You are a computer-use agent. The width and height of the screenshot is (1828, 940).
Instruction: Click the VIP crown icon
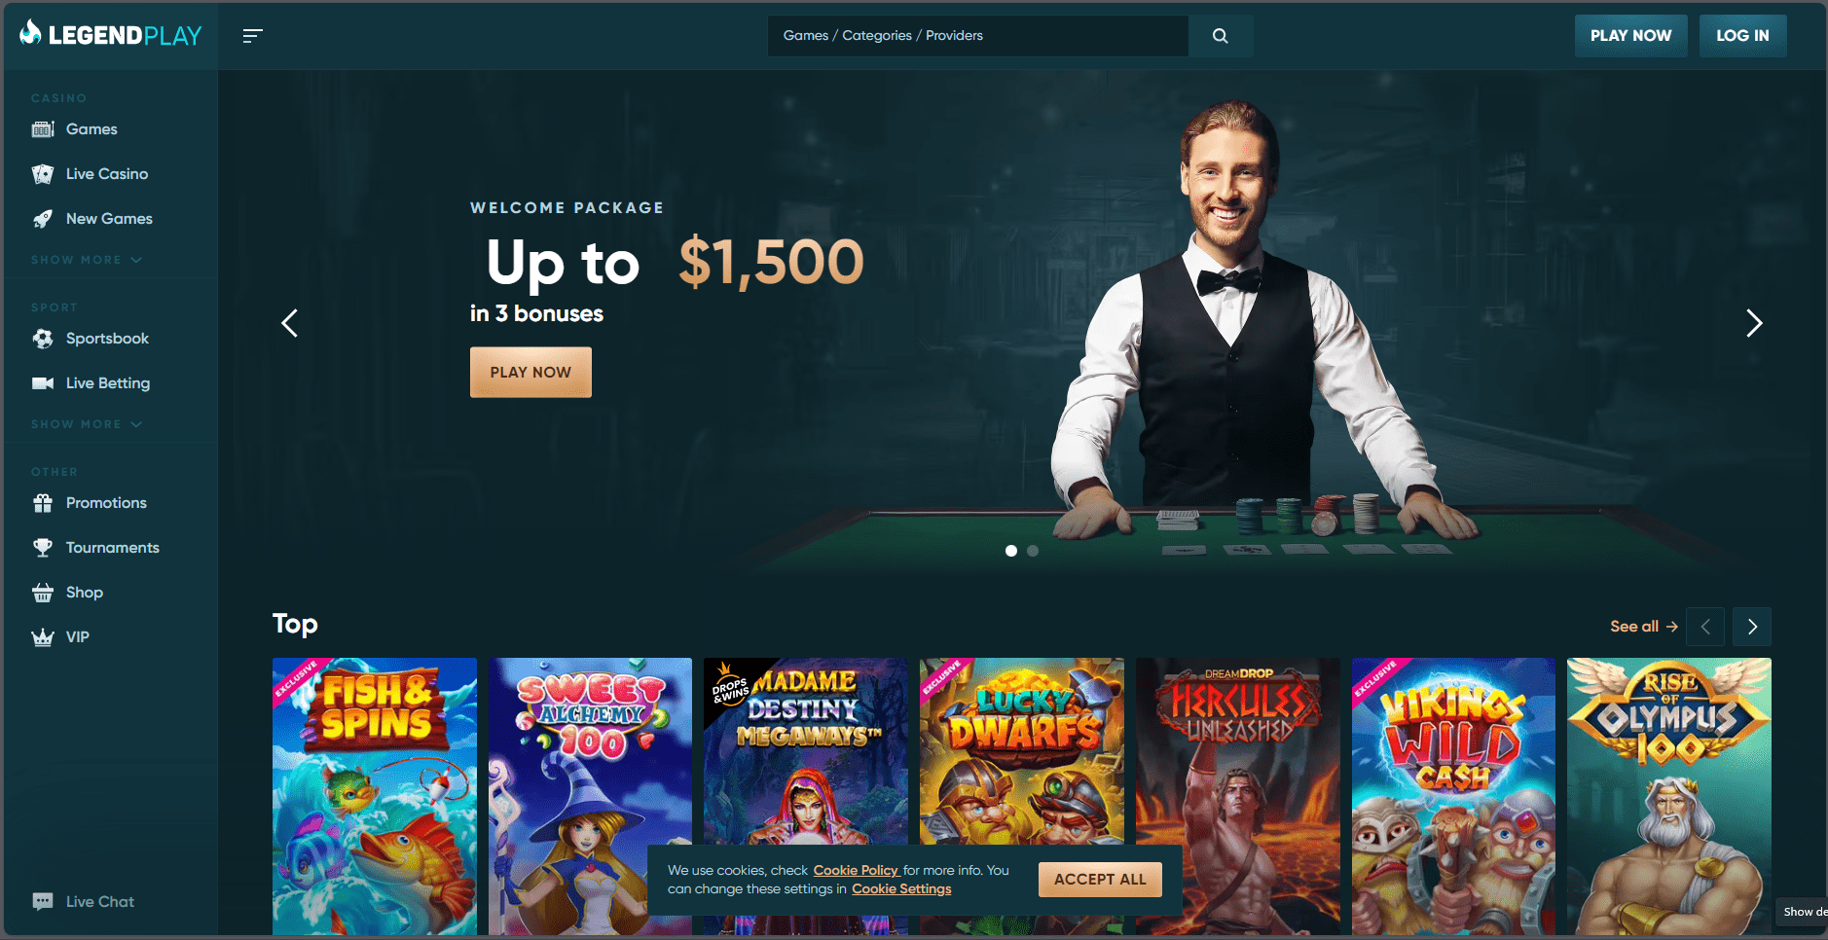pos(43,637)
